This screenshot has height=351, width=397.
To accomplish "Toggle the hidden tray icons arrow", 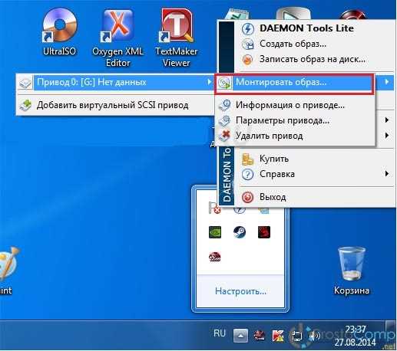I will point(240,336).
